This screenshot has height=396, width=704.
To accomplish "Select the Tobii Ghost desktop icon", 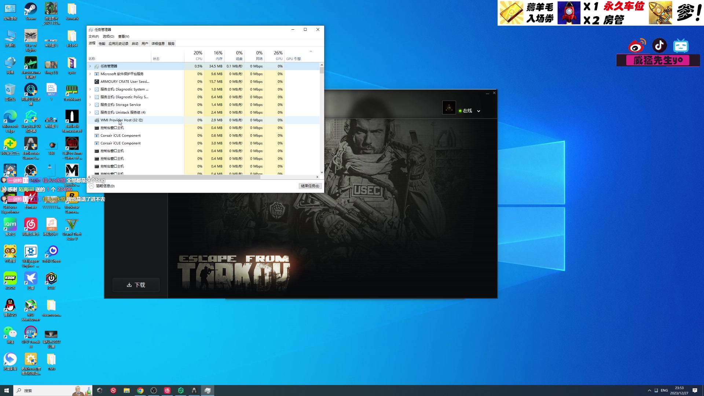I will [51, 254].
